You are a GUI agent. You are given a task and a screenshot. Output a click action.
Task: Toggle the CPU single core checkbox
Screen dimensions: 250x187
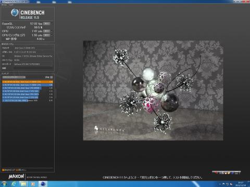pyautogui.click(x=52, y=35)
